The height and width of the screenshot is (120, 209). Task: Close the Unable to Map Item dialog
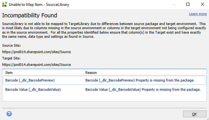202,4
